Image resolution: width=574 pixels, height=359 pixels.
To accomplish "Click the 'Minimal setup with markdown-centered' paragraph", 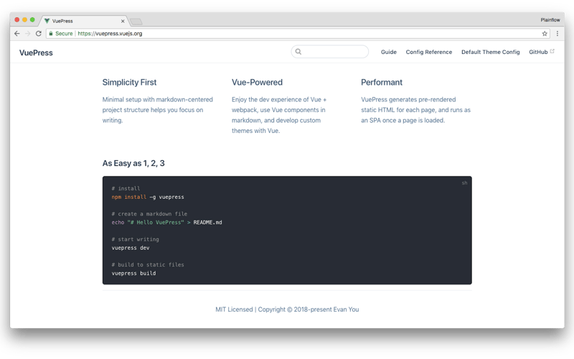I will click(x=157, y=110).
